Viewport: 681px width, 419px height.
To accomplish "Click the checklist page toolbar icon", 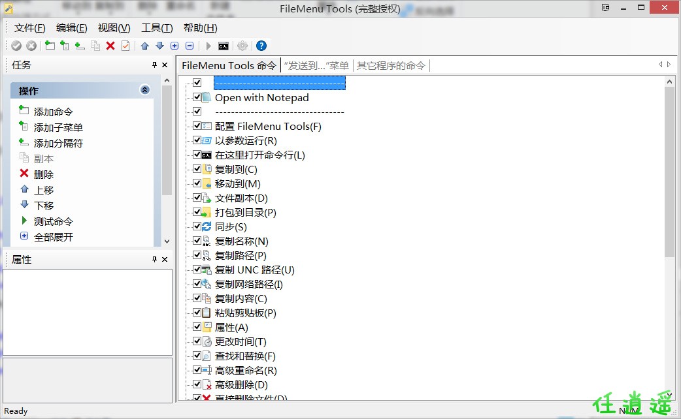I will pyautogui.click(x=125, y=46).
